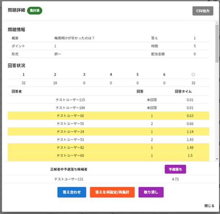Click the scroll up arrow of list
The width and height of the screenshot is (220, 214).
click(217, 22)
